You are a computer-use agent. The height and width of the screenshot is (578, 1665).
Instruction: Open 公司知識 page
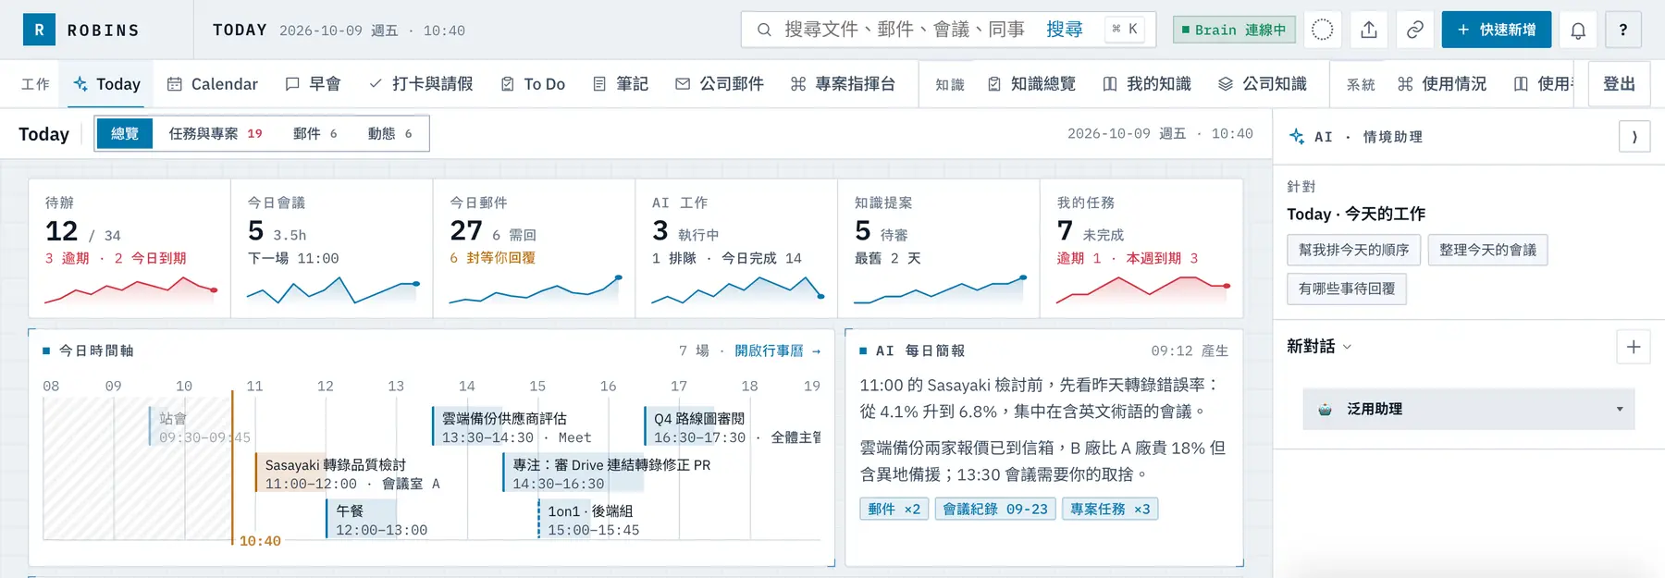coord(1263,84)
